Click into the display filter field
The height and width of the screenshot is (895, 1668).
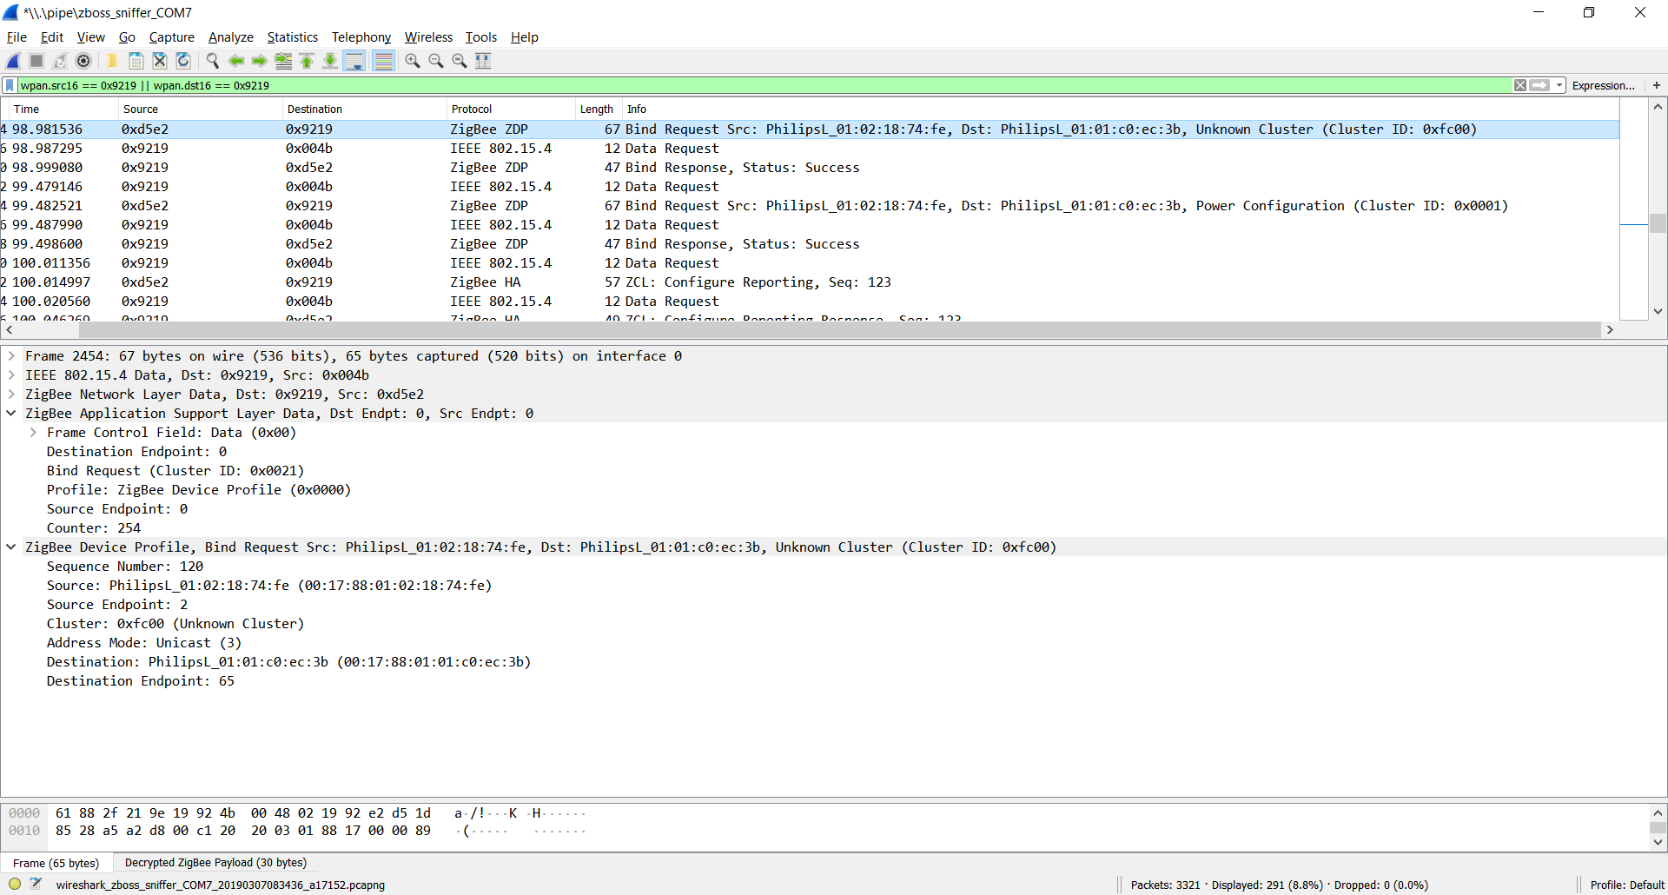coord(764,85)
